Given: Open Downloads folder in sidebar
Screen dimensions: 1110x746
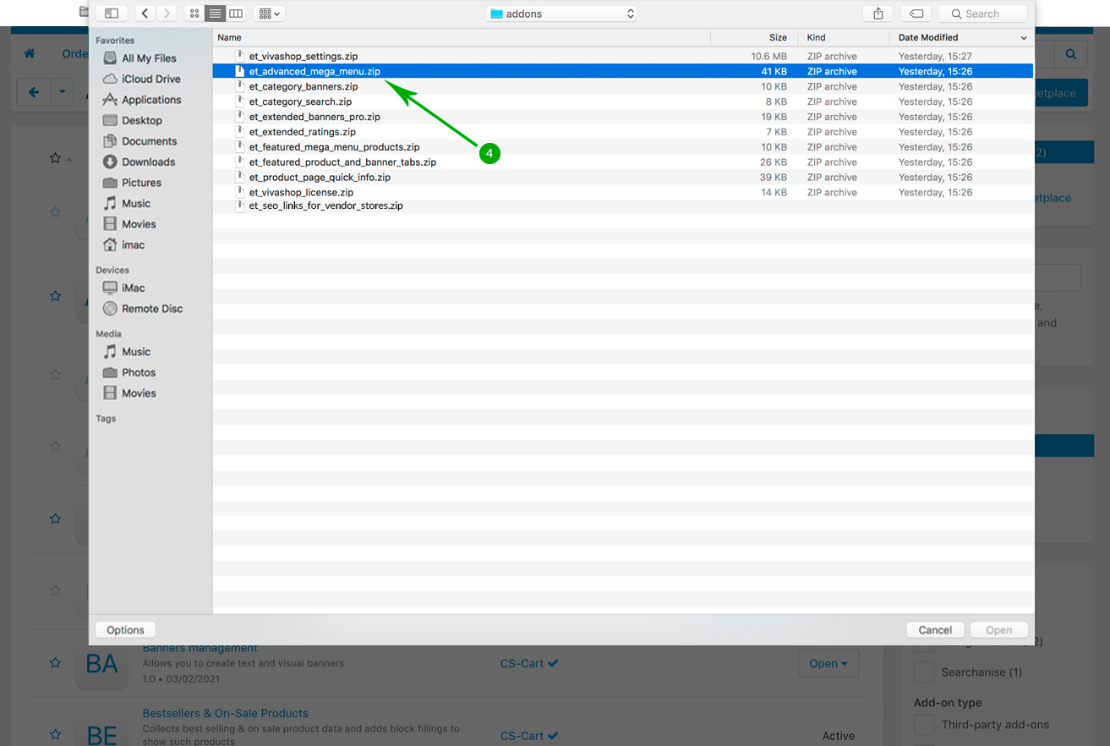Looking at the screenshot, I should click(x=148, y=162).
